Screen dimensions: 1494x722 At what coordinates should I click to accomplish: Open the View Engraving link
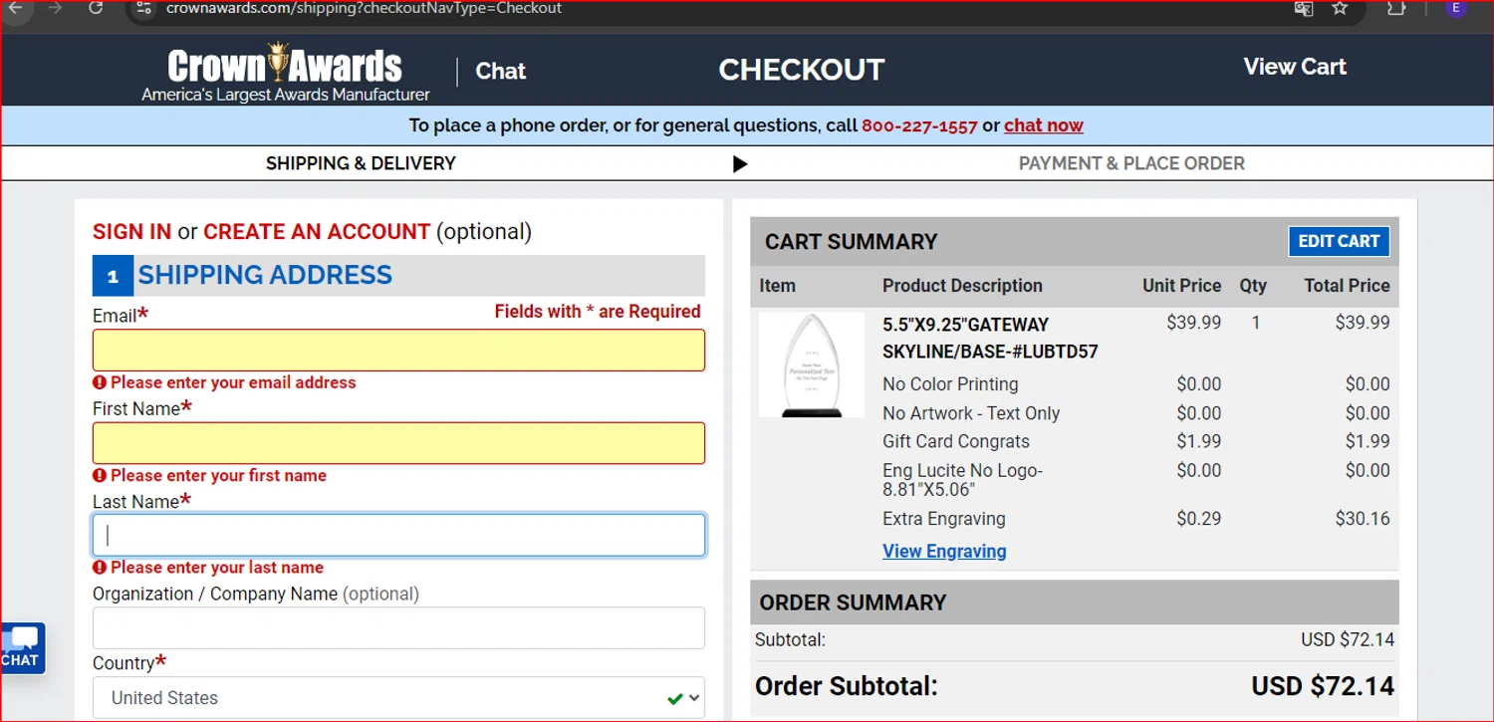tap(944, 551)
